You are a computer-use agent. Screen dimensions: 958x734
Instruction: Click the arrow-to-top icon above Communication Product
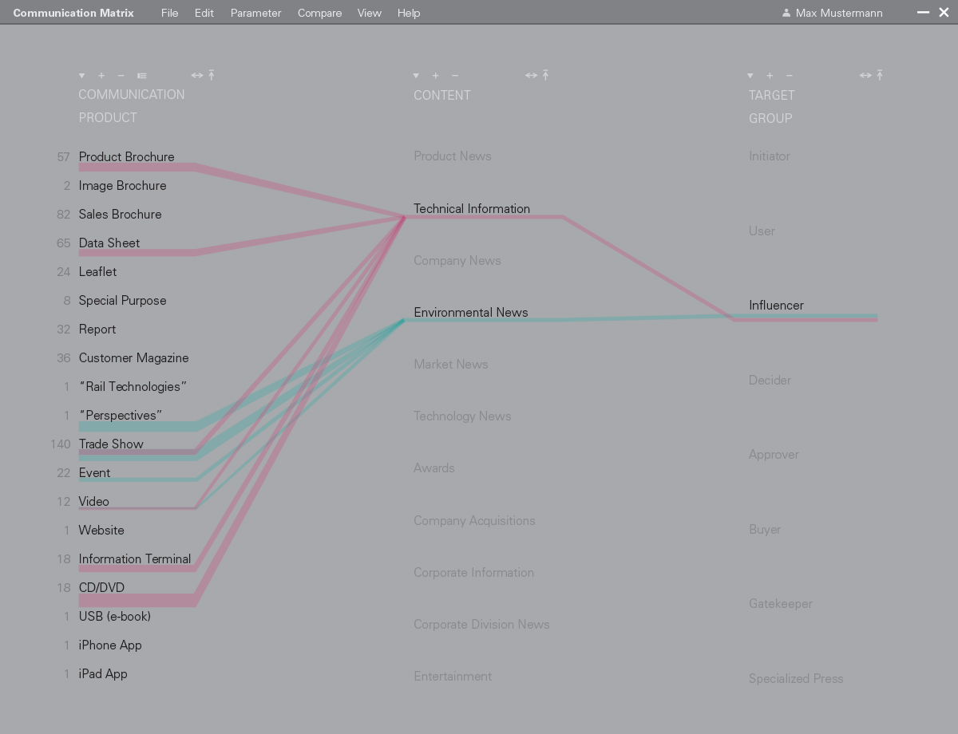point(212,75)
